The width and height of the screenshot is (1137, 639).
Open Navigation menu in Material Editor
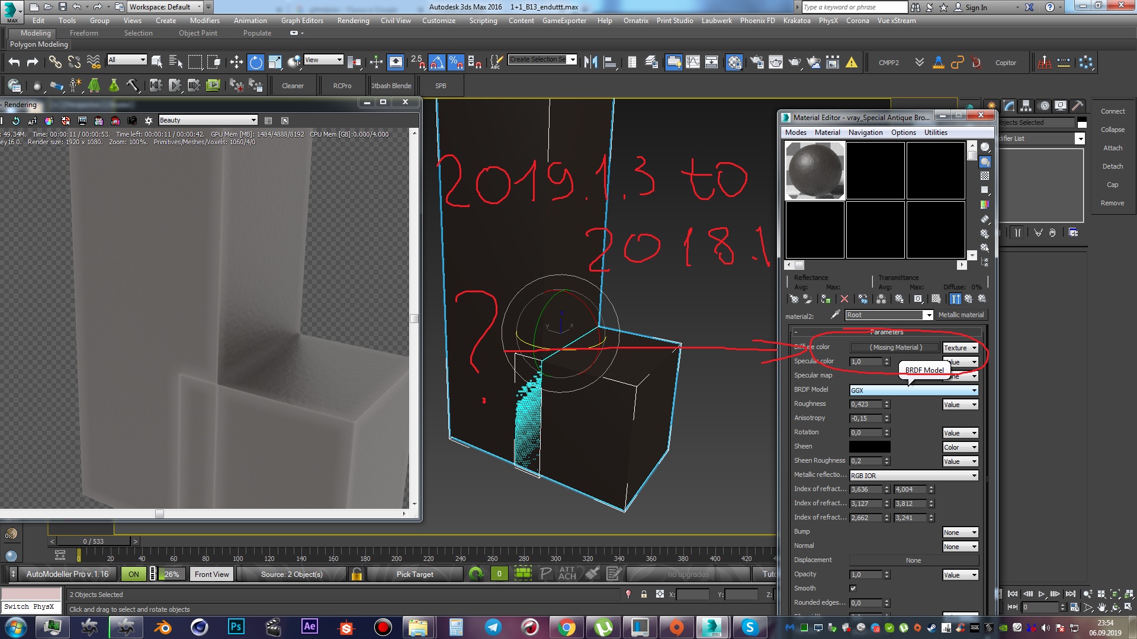tap(865, 133)
